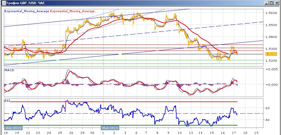
Task: Click the red RSI overbought line
Action: tap(124, 102)
